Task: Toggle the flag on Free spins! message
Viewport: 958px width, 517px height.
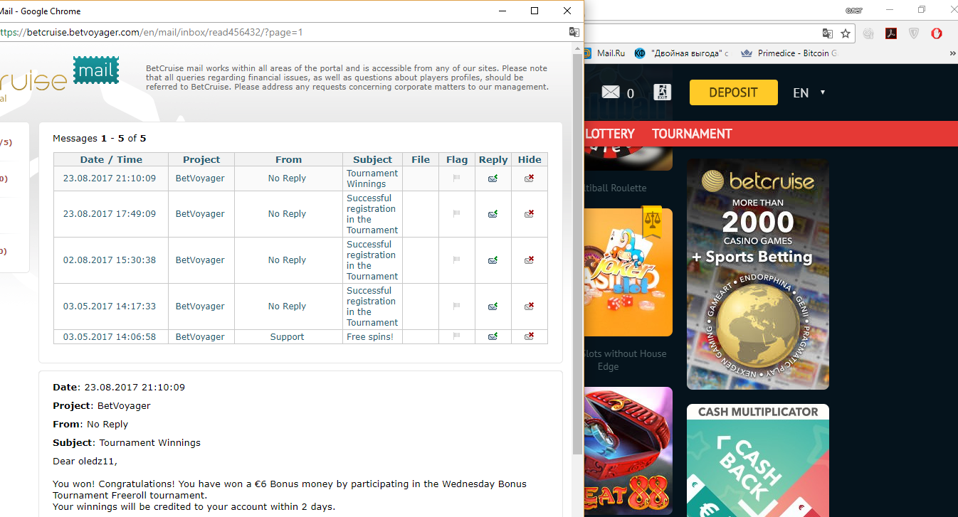Action: pos(456,336)
